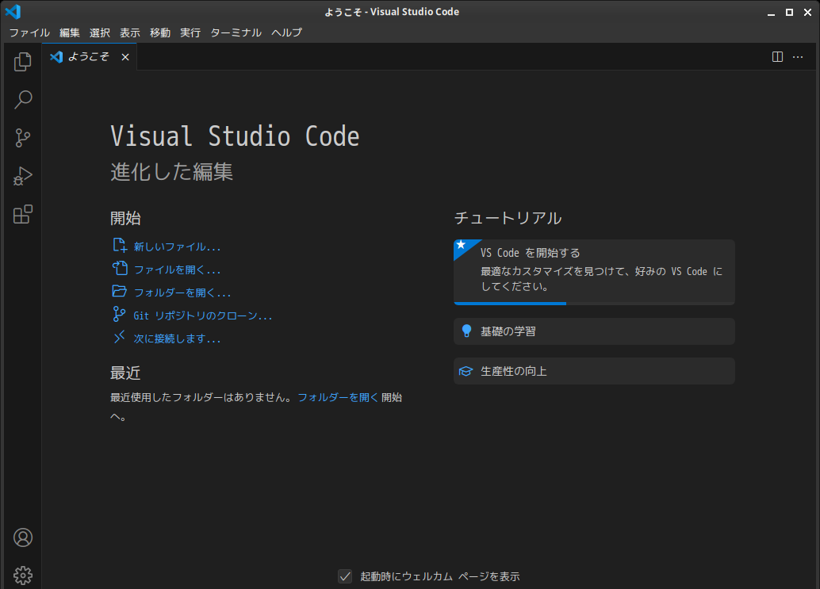Open the 実行 menu
This screenshot has height=589, width=820.
(x=190, y=33)
